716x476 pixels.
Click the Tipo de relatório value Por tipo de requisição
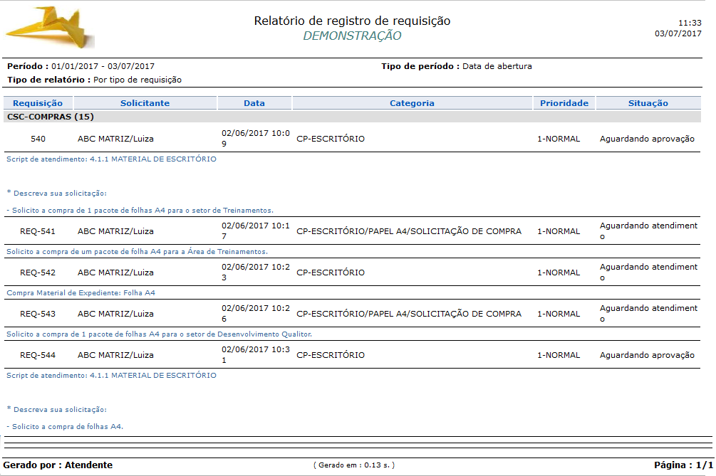138,80
